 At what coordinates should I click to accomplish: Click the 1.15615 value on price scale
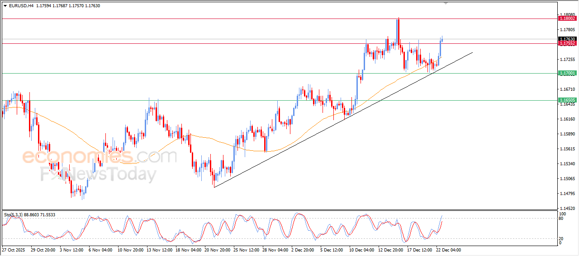[567, 149]
